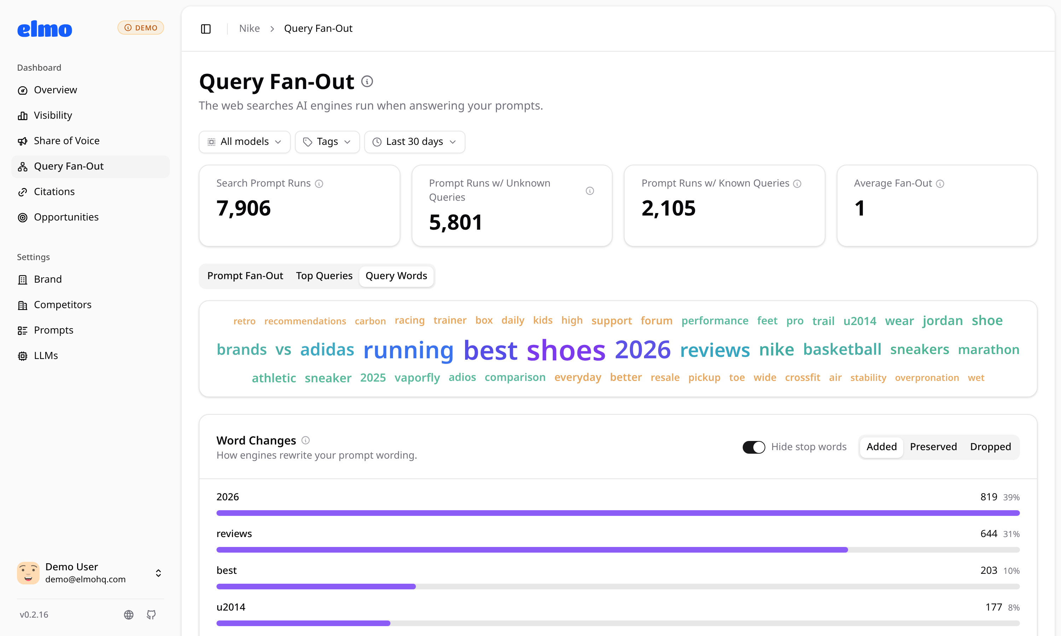The image size is (1061, 636).
Task: Click the Citations link icon
Action: [23, 192]
